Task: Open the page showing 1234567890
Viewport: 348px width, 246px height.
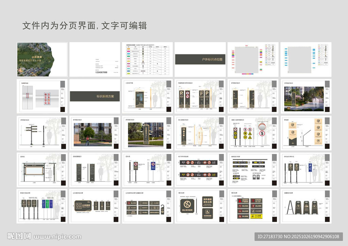Action: [x=95, y=59]
